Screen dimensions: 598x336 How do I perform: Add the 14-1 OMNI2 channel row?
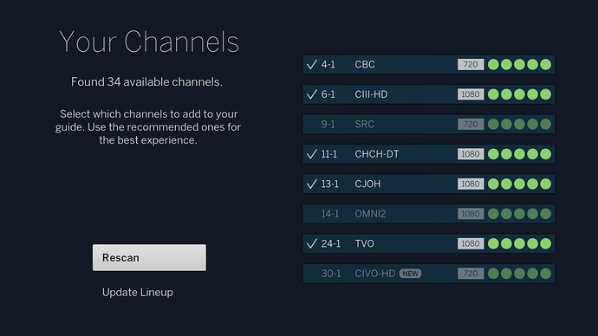coord(429,214)
